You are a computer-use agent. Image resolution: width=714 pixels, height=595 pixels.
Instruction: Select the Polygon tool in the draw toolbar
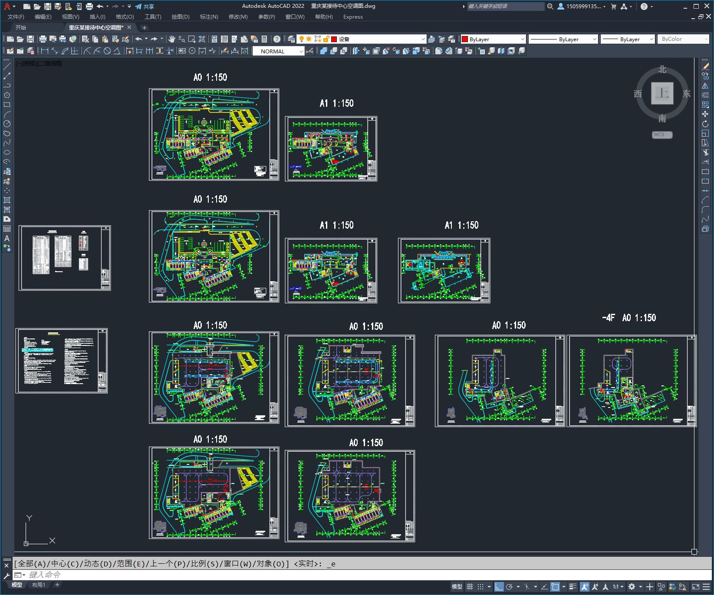(7, 95)
